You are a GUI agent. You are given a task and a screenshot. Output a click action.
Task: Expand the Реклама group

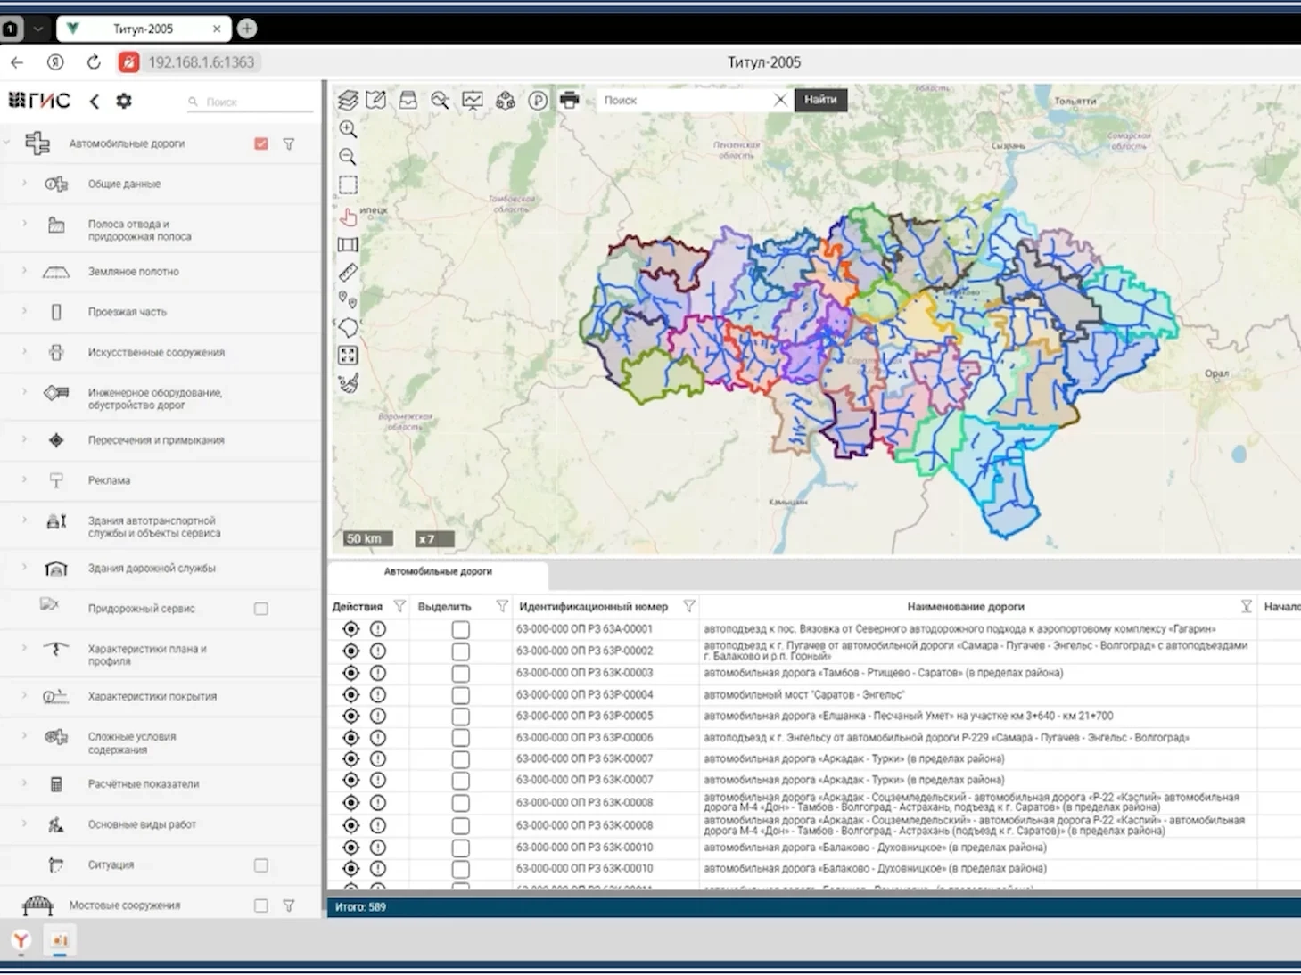click(x=24, y=480)
